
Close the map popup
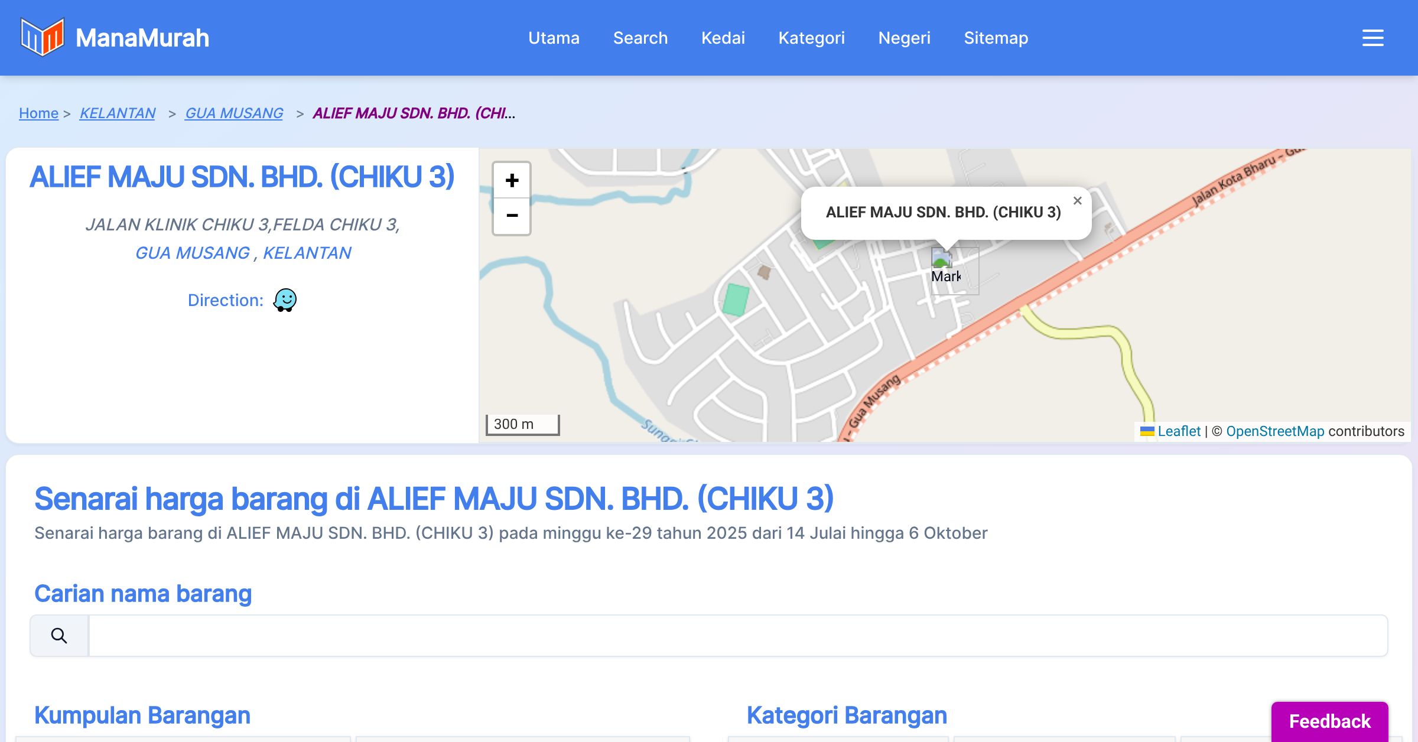tap(1077, 201)
